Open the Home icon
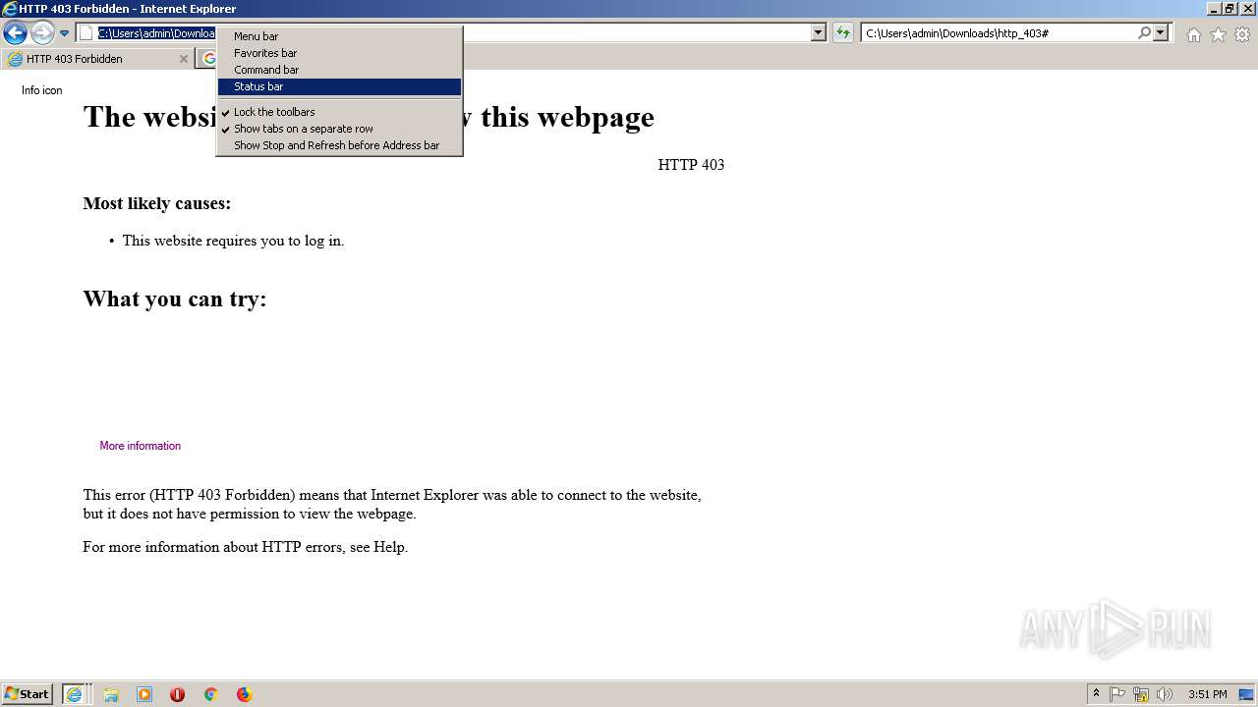The image size is (1258, 707). click(x=1193, y=34)
